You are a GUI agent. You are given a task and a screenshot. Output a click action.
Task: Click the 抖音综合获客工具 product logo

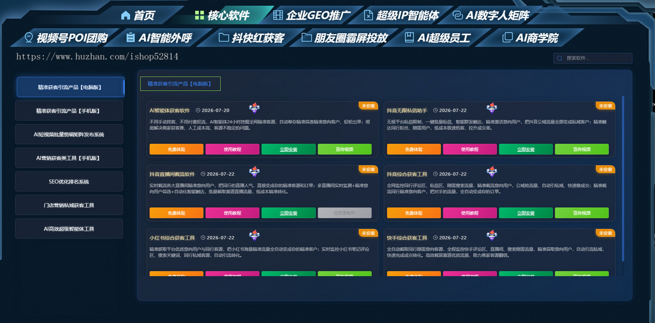[492, 172]
